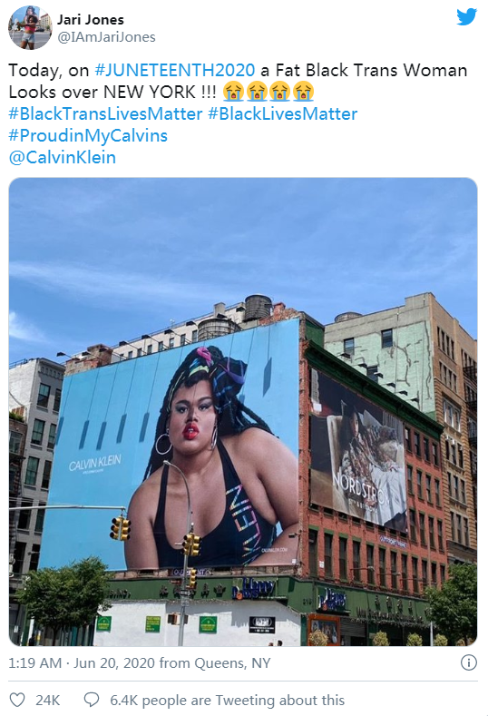The height and width of the screenshot is (716, 488).
Task: Click the heart like icon
Action: tap(17, 700)
